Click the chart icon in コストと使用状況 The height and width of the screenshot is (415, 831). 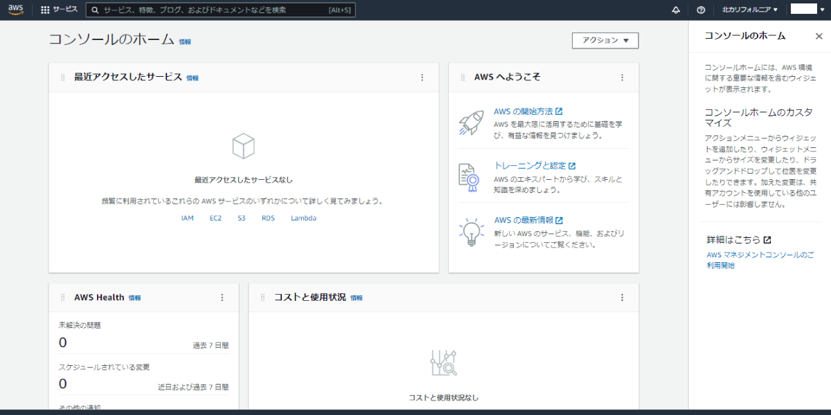[x=443, y=362]
